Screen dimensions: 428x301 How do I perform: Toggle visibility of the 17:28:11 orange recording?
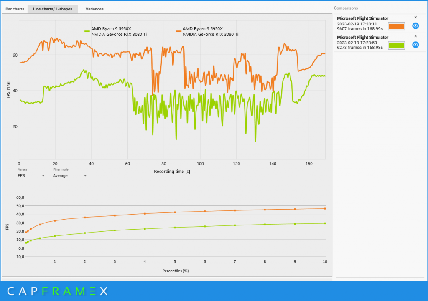pos(415,25)
